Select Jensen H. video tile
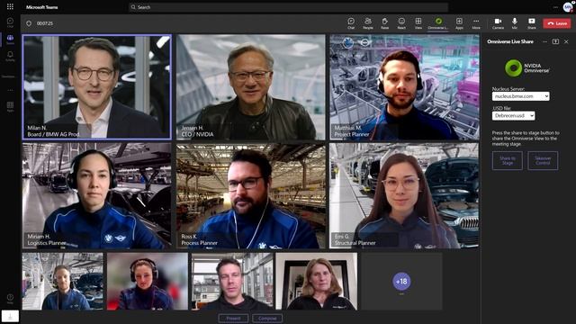The width and height of the screenshot is (576, 324). [x=251, y=87]
